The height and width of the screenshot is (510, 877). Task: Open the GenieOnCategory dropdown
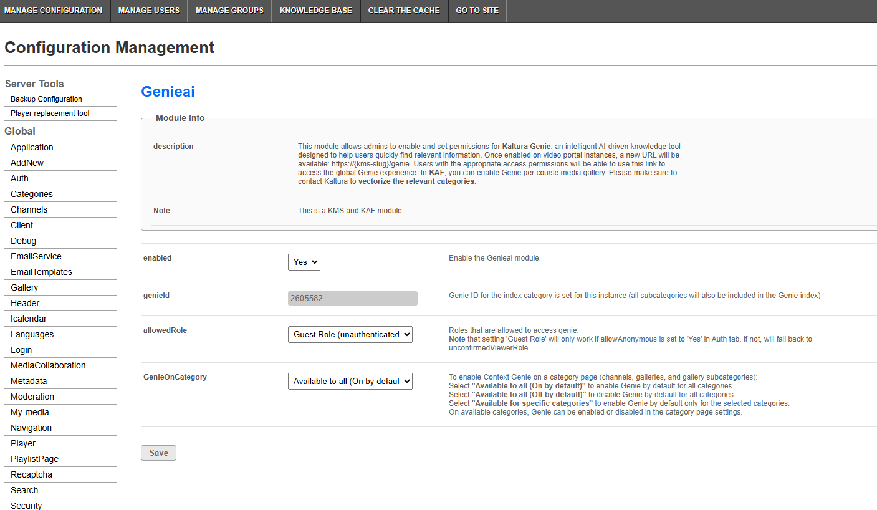(x=350, y=381)
